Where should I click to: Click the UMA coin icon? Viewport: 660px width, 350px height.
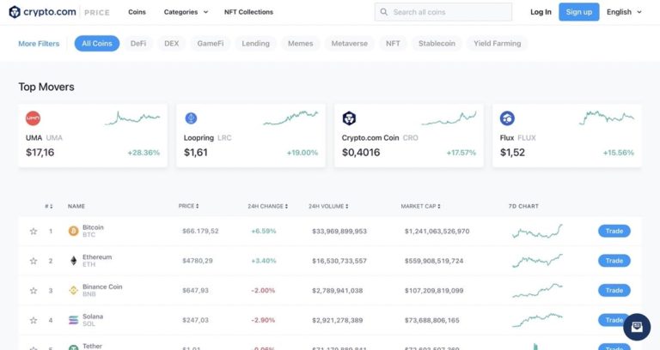[33, 118]
